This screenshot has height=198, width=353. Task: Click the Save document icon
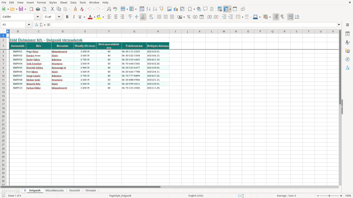(x=21, y=9)
